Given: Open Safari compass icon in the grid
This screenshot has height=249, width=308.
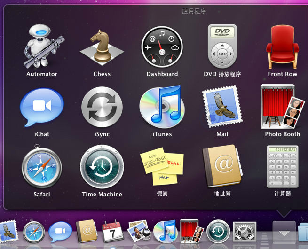Looking at the screenshot, I should [42, 167].
